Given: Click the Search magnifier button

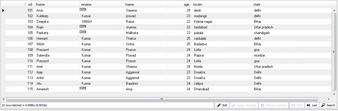Looking at the screenshot, I should pos(328,105).
